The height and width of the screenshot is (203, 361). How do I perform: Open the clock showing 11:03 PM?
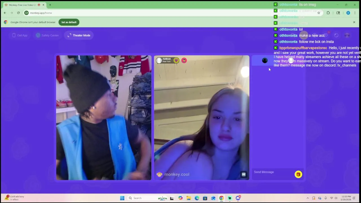[346, 198]
